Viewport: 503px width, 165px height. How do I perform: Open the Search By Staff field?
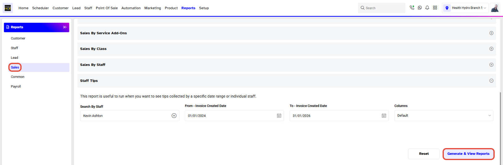pyautogui.click(x=129, y=116)
